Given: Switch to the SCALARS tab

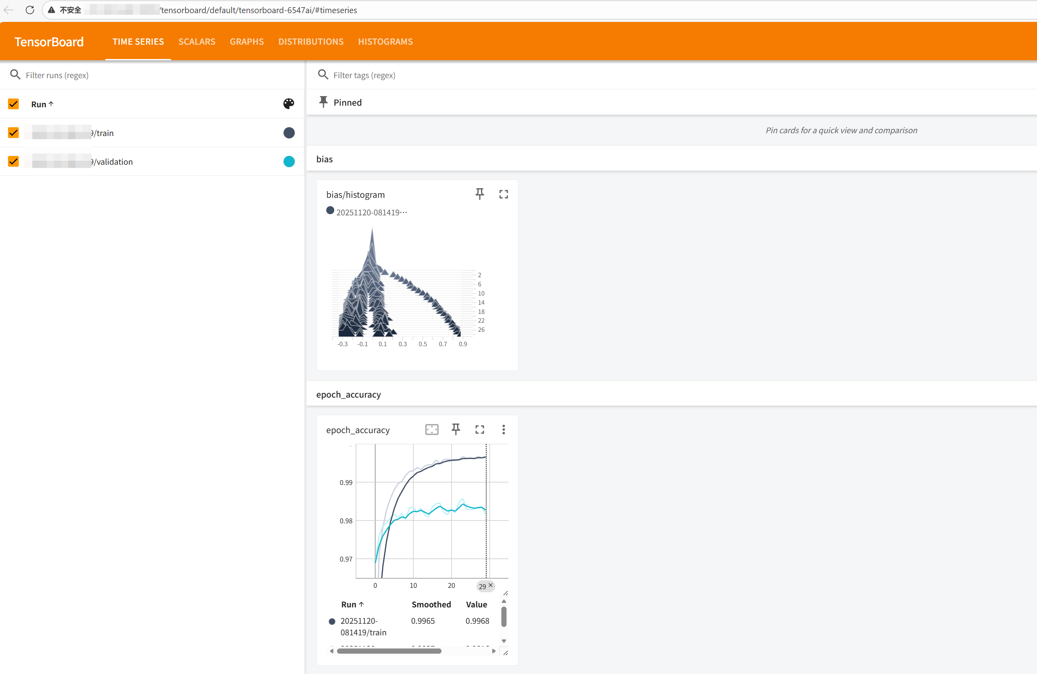Looking at the screenshot, I should coord(197,41).
